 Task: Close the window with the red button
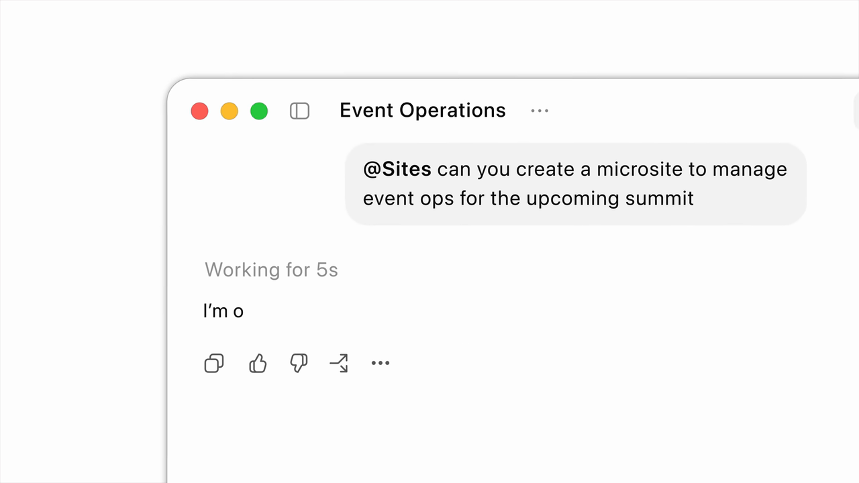[x=199, y=111]
